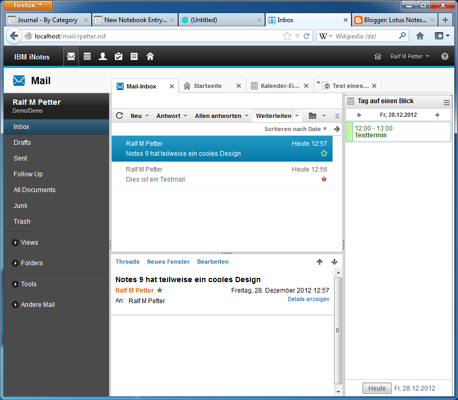
Task: Go to next day in day-at-a-glance
Action: [x=437, y=115]
